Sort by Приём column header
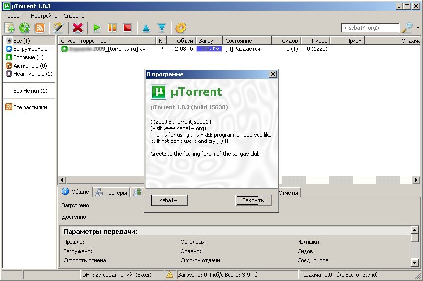423x281 pixels. pyautogui.click(x=348, y=41)
